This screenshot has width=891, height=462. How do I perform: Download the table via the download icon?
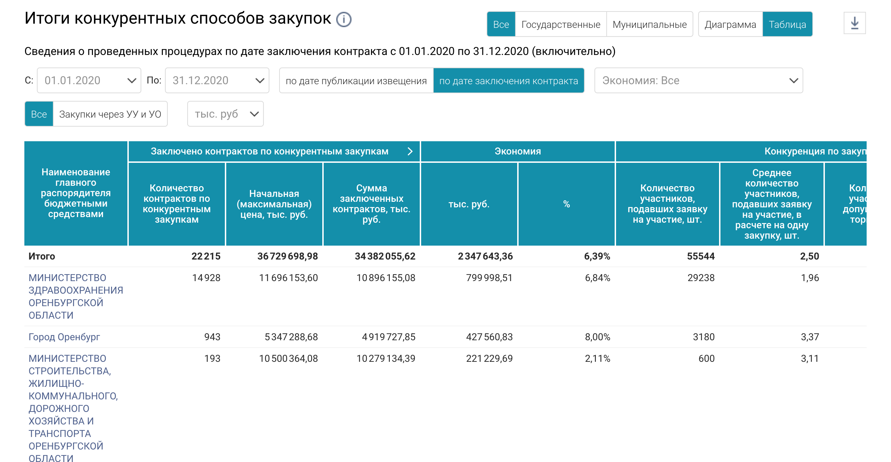pyautogui.click(x=854, y=23)
